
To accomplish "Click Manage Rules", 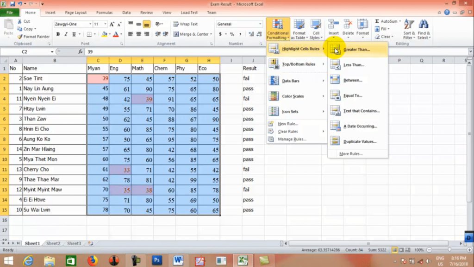I will [292, 139].
